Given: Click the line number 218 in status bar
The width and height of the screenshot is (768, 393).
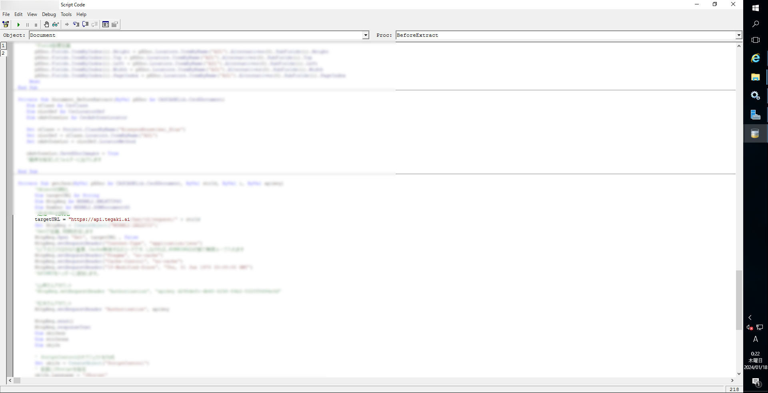Looking at the screenshot, I should click(x=734, y=389).
